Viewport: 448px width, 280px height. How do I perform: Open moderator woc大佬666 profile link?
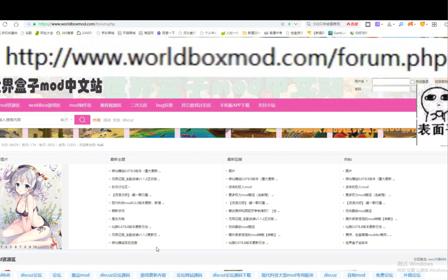pos(437,259)
